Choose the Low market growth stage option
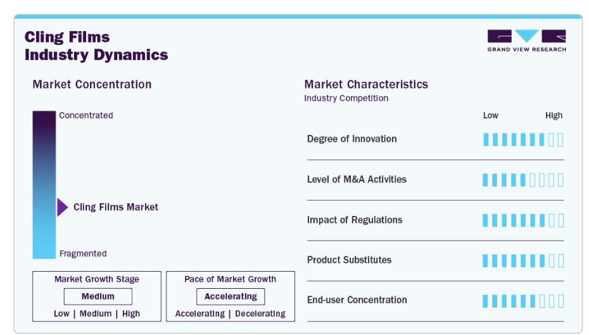This screenshot has width=589, height=335. 61,313
